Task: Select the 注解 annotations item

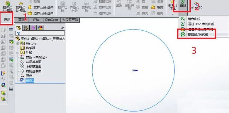Action: [x=26, y=53]
